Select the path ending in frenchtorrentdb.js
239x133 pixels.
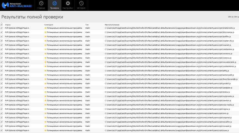click(x=171, y=79)
